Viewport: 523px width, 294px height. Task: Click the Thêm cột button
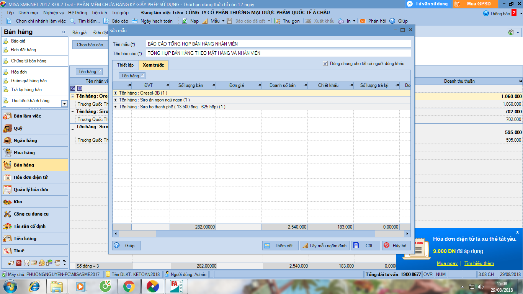pyautogui.click(x=280, y=246)
